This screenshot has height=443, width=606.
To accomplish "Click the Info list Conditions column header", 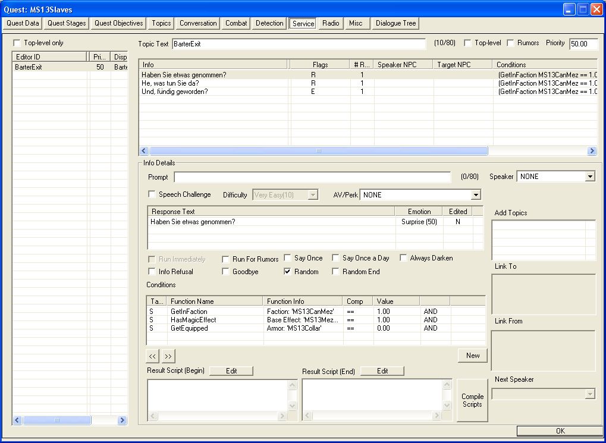I will pyautogui.click(x=545, y=65).
